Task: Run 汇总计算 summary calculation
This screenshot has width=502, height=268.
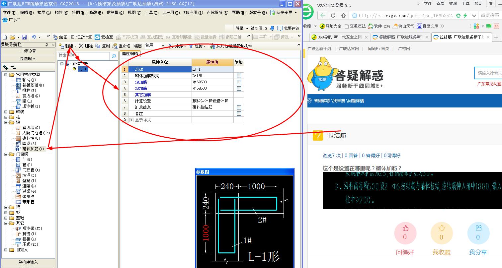Action: click(81, 37)
